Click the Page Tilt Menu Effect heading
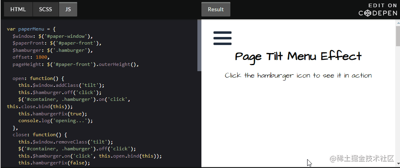 [298, 57]
